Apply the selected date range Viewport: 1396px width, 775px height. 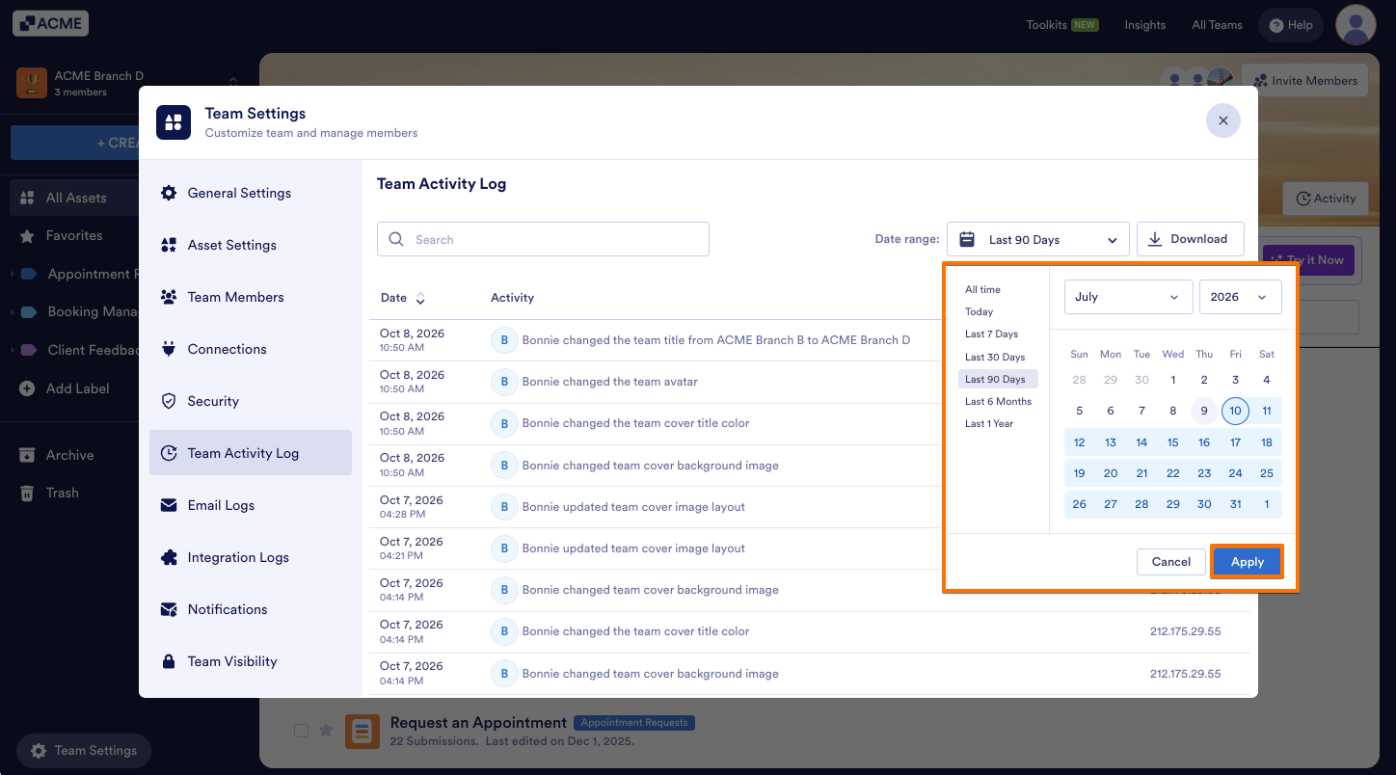click(x=1247, y=562)
